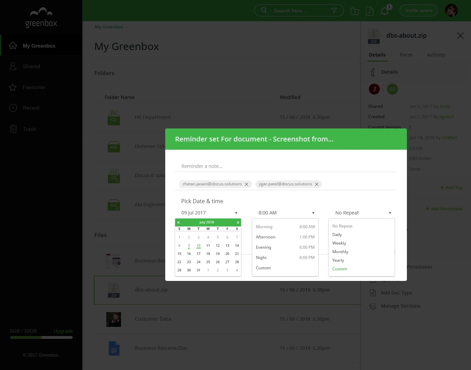Select July 10 in calendar
The height and width of the screenshot is (370, 471).
(198, 246)
